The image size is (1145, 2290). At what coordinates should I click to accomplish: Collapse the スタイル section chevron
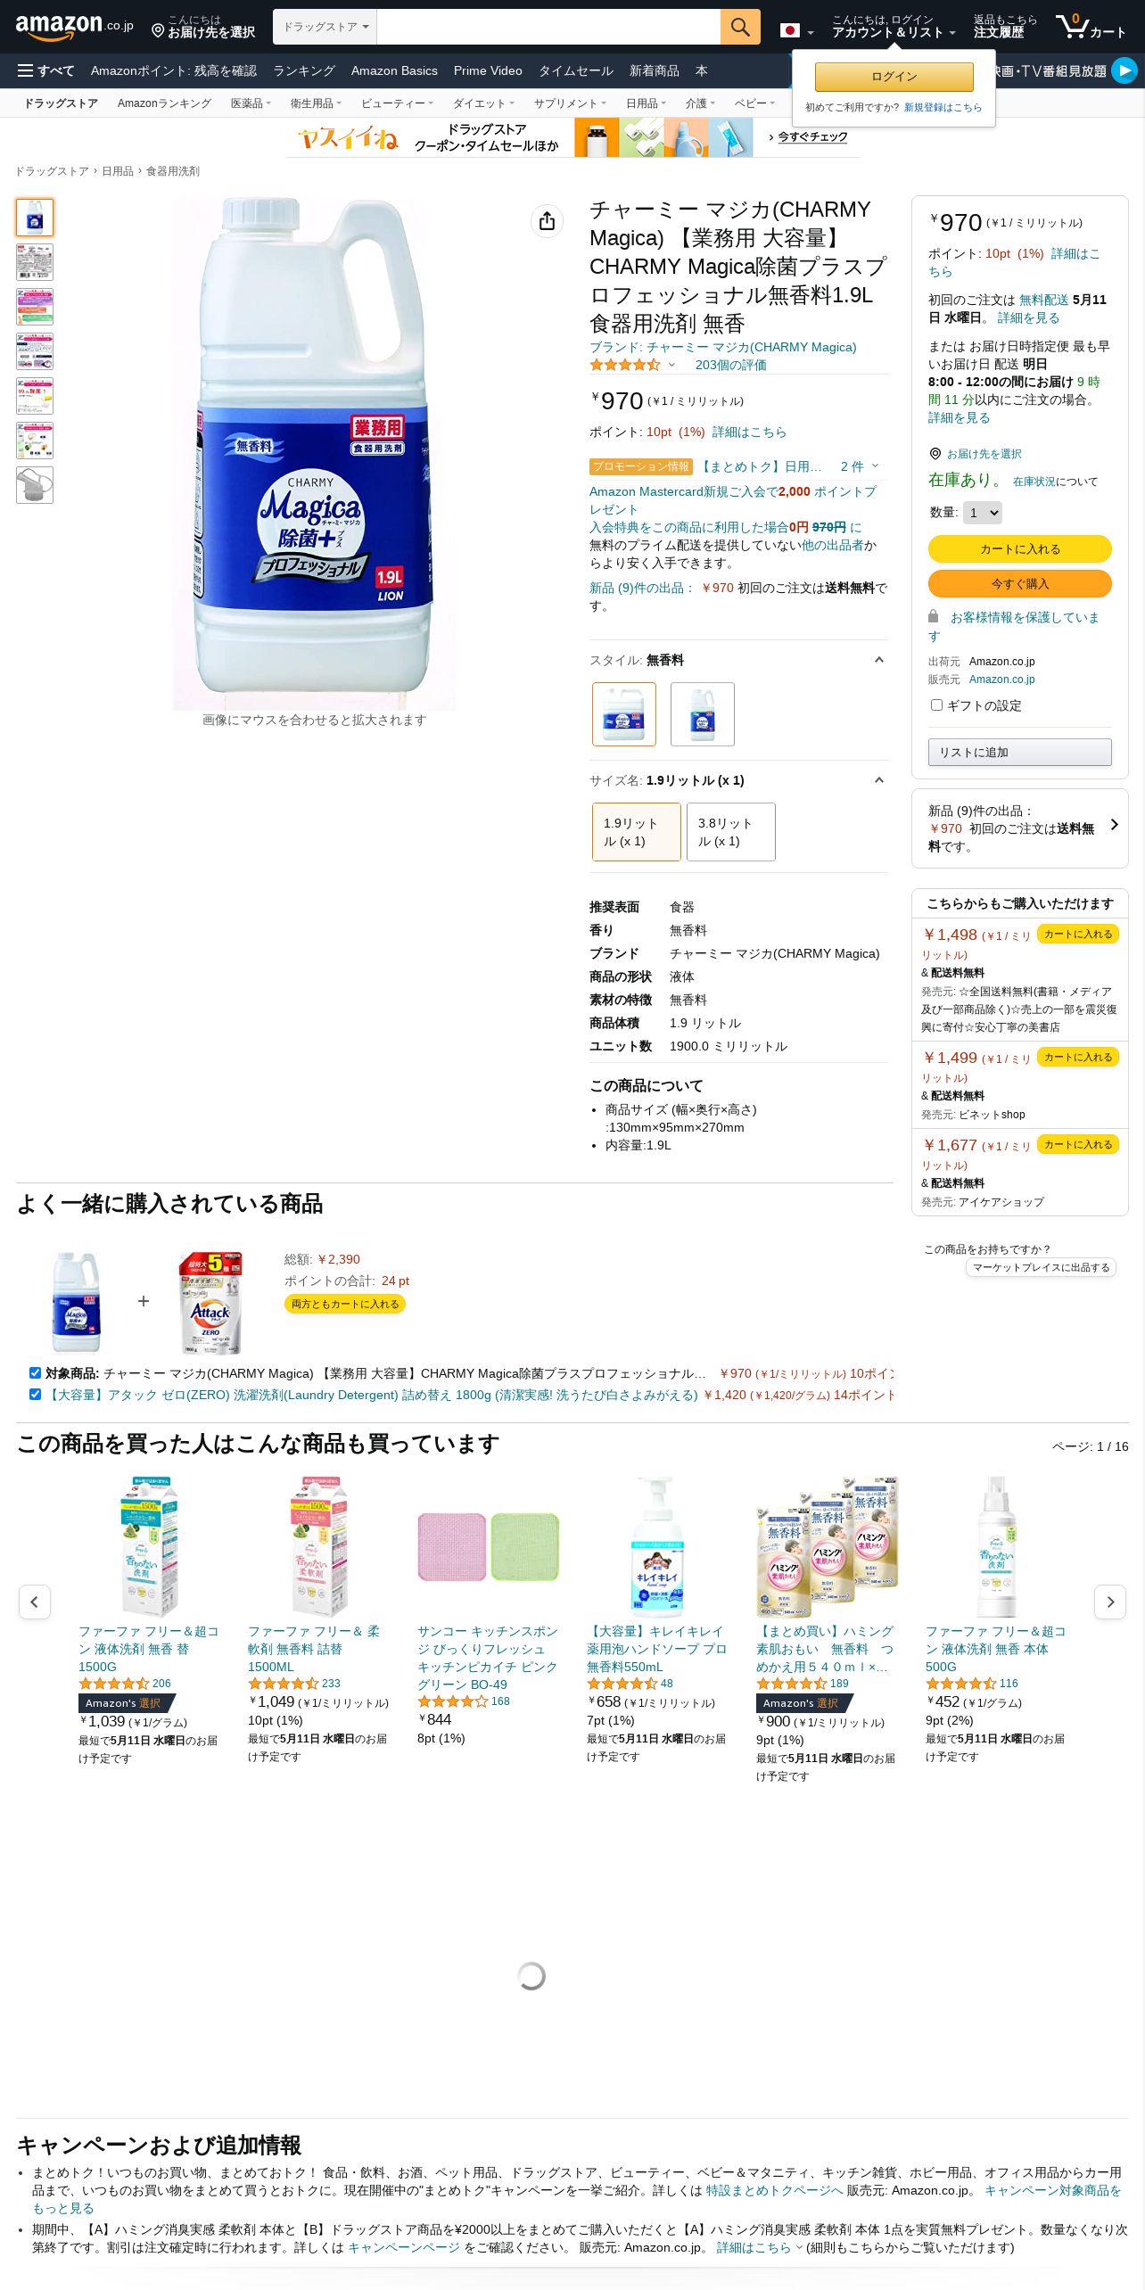878,660
